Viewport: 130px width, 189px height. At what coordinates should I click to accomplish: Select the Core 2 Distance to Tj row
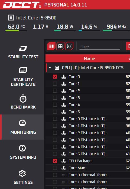click(88, 133)
